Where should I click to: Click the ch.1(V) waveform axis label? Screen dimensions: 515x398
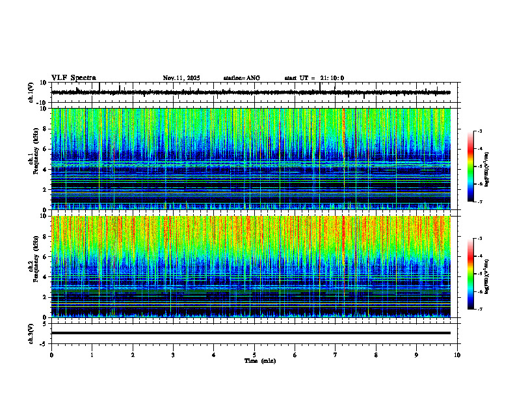coord(31,92)
